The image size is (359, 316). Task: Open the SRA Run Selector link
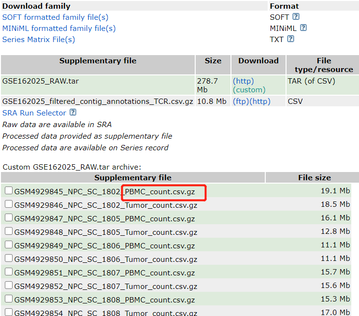(x=34, y=113)
